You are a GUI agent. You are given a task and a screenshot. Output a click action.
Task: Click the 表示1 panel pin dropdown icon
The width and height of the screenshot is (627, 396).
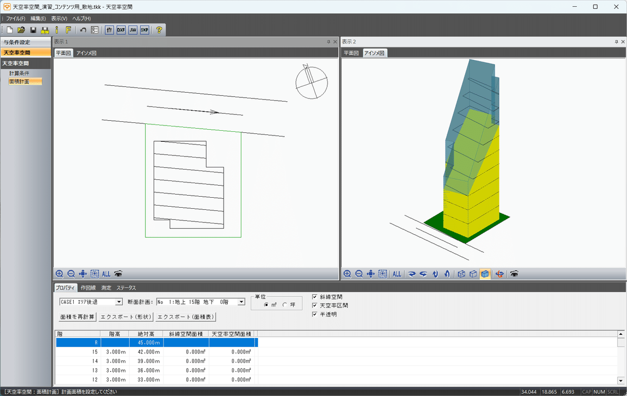pos(329,41)
